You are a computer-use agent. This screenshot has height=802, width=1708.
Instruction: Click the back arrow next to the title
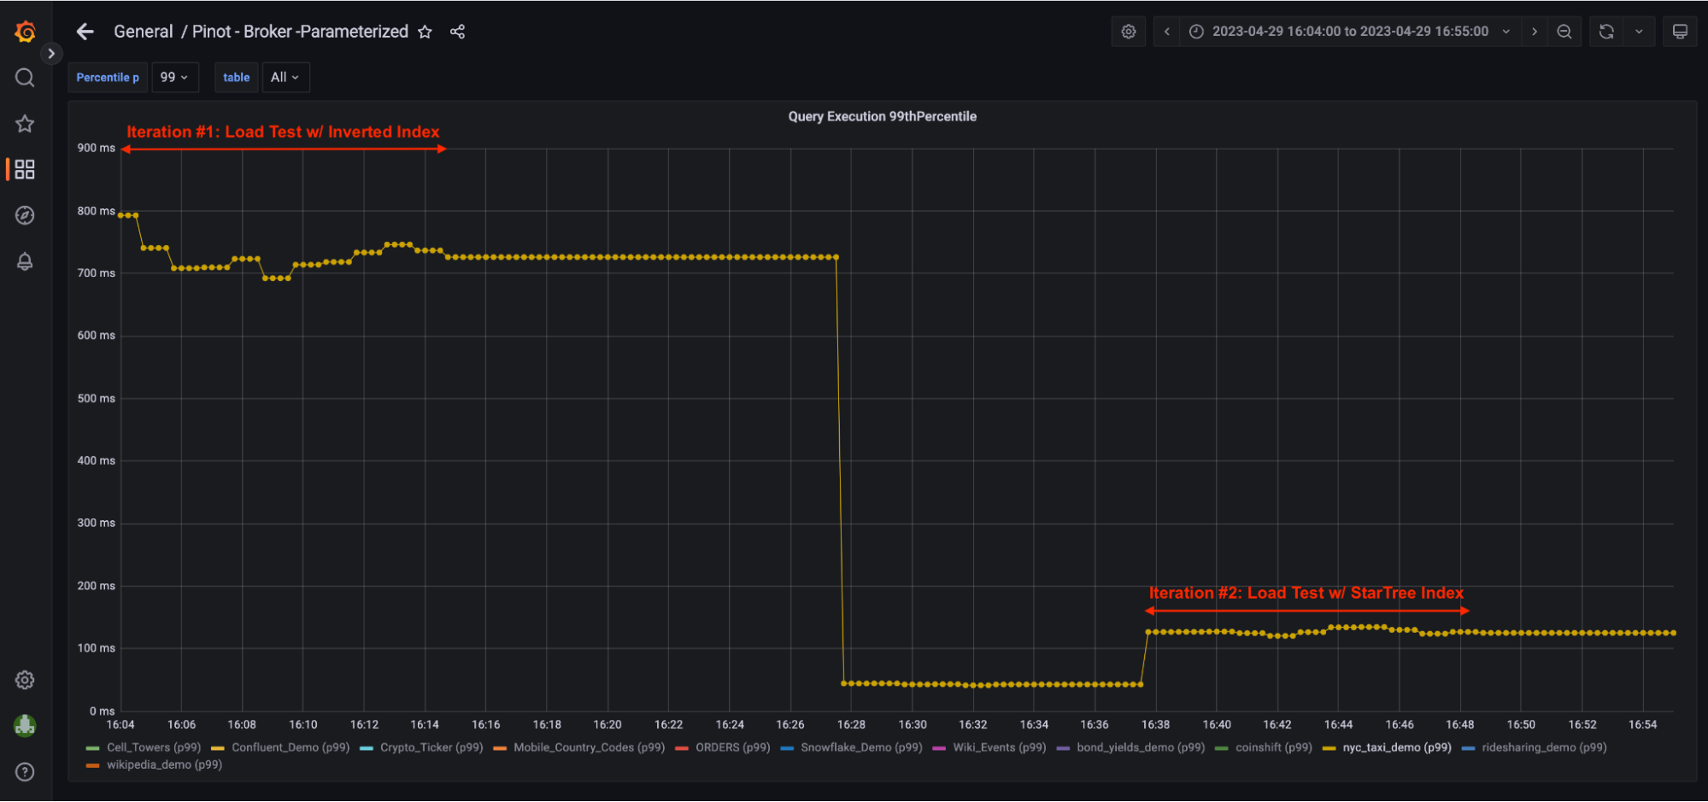pyautogui.click(x=85, y=31)
